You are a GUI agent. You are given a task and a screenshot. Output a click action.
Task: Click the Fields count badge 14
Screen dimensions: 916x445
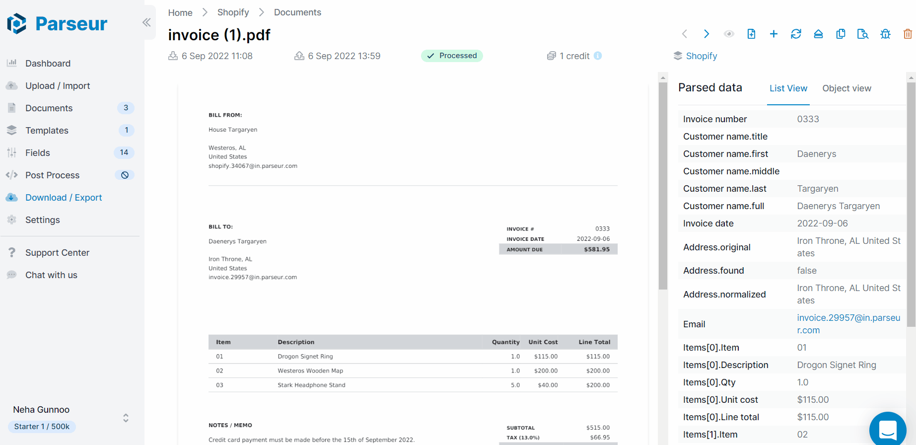(124, 152)
